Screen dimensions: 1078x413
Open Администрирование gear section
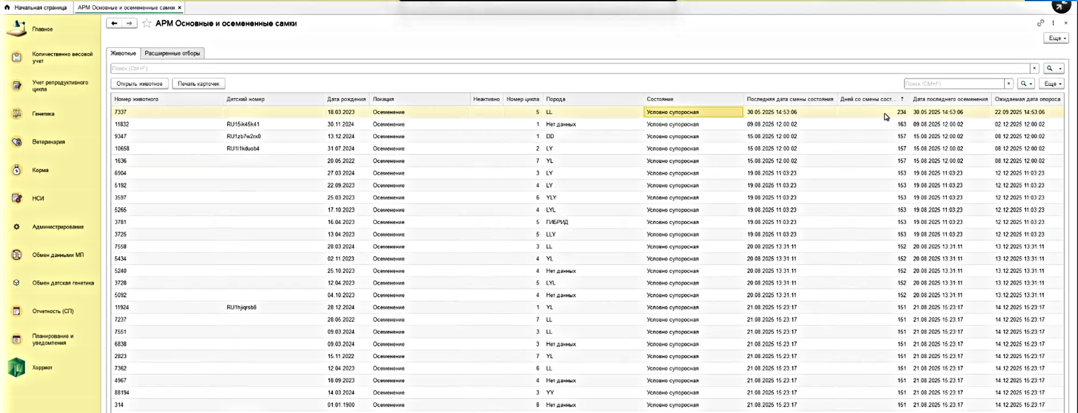(x=17, y=227)
